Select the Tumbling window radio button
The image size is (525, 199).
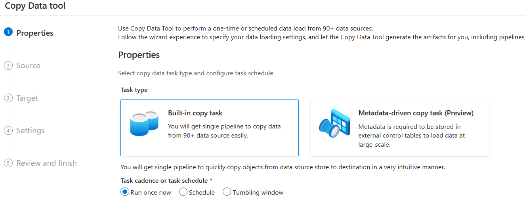[x=227, y=192]
